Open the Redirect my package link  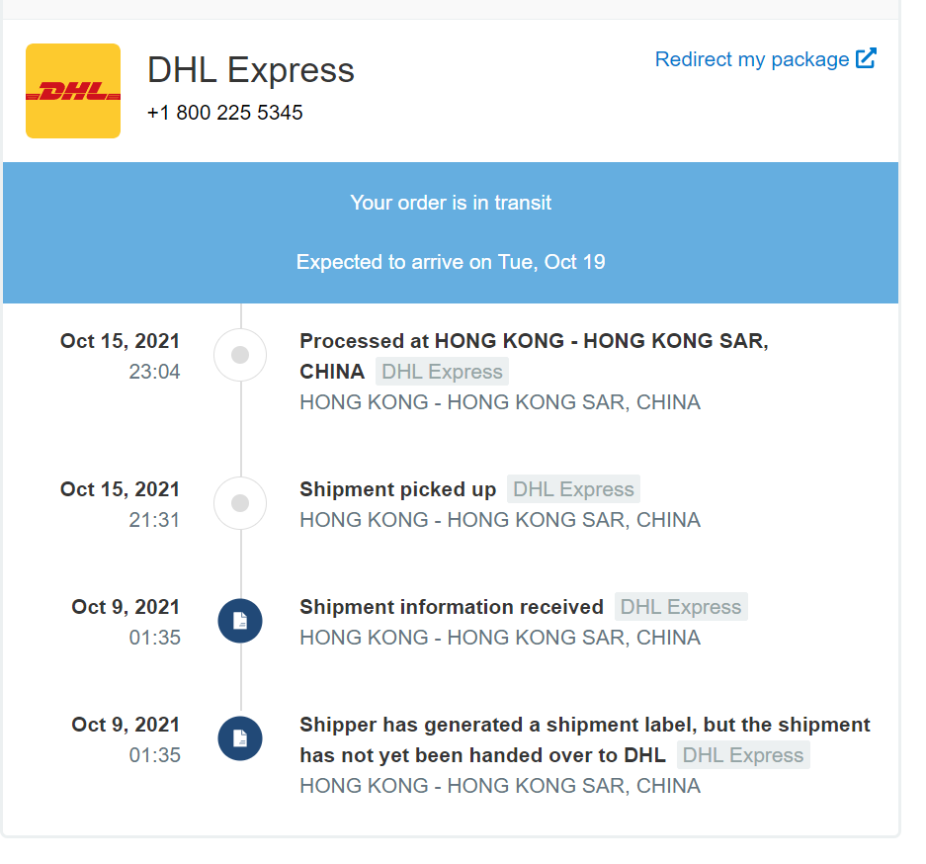click(752, 59)
